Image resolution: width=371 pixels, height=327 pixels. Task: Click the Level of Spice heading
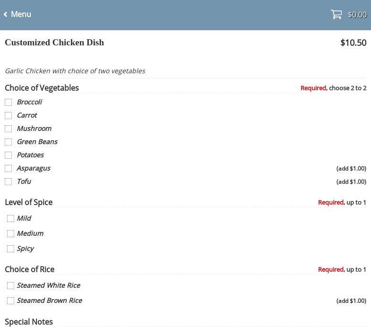[x=28, y=202]
